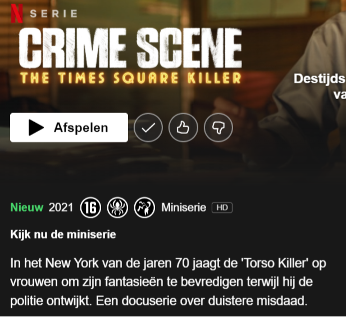Click the CRIME SCENE title logo
The image size is (346, 317).
pyautogui.click(x=131, y=47)
